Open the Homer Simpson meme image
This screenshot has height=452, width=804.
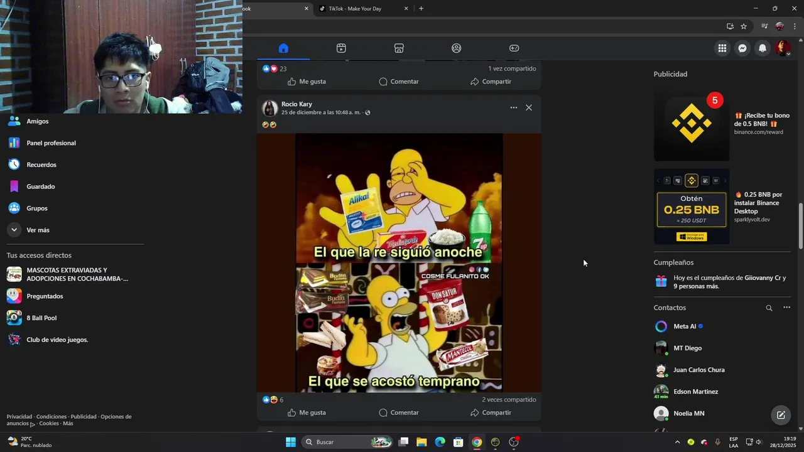tap(399, 262)
